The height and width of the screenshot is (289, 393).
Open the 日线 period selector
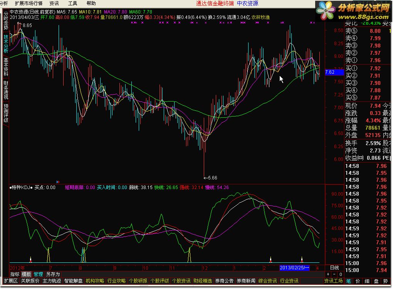click(334, 268)
